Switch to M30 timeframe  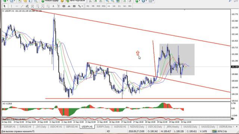(104, 6)
